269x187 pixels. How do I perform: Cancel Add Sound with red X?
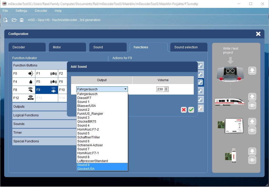pos(184,110)
